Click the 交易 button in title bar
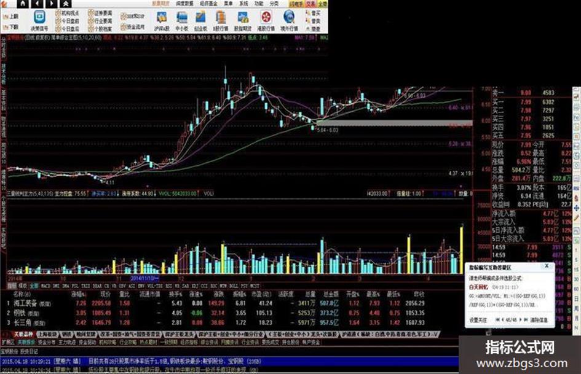 point(310,4)
